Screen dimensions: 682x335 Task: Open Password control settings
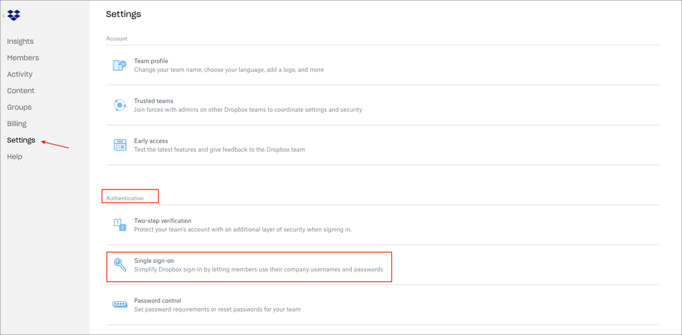click(157, 301)
